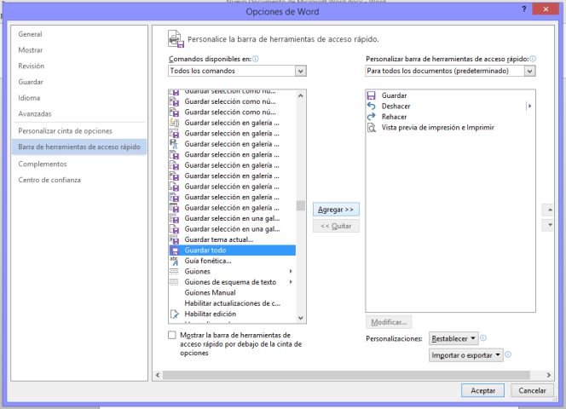The width and height of the screenshot is (566, 409).
Task: Select Rehacer text in quick access list
Action: 394,117
